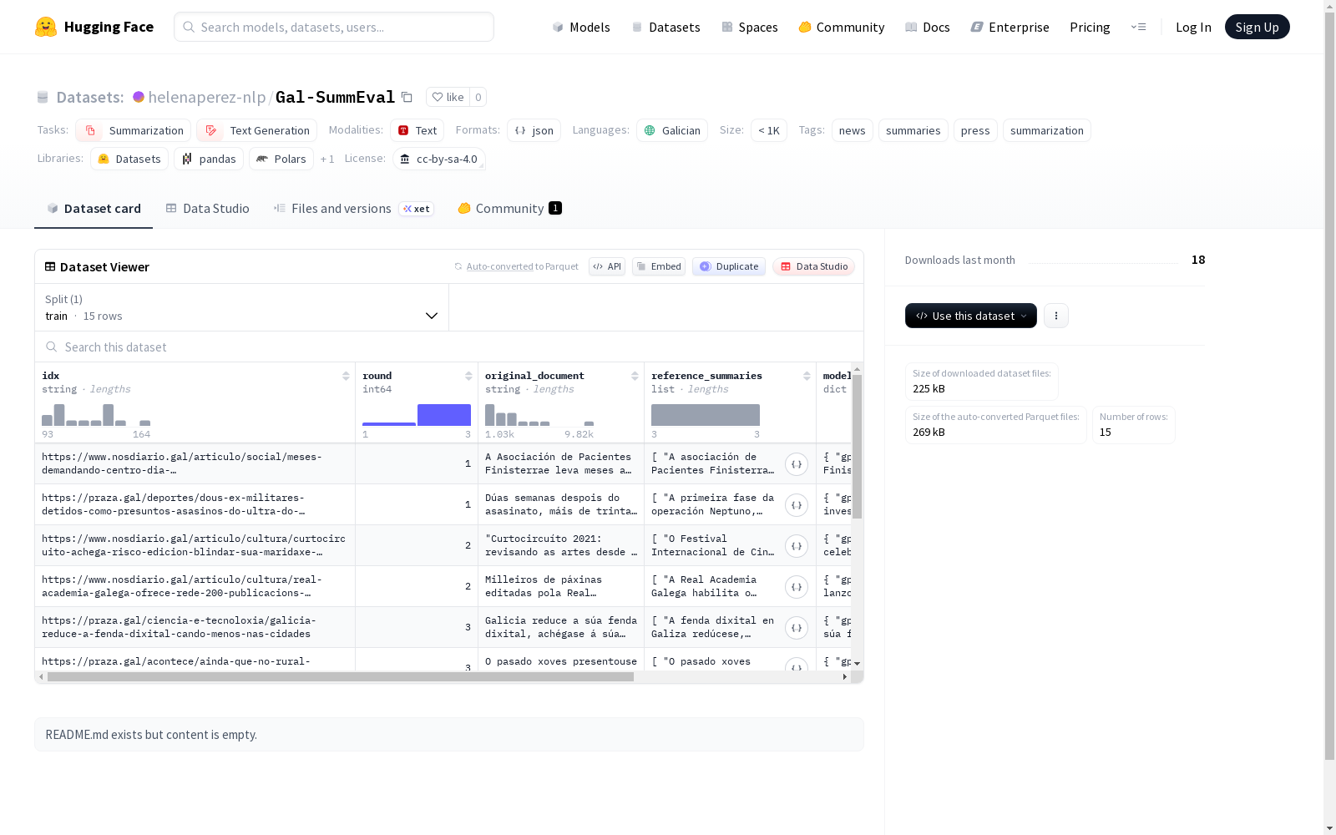Switch to the Dataset card tab

coord(94,209)
